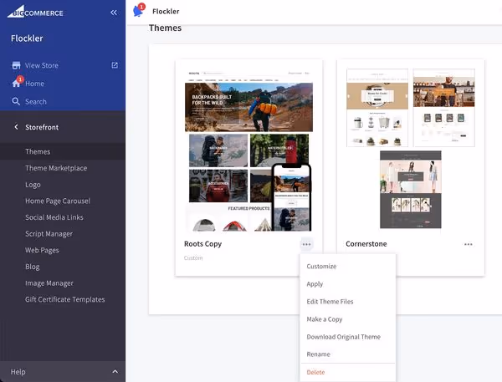The width and height of the screenshot is (502, 382).
Task: Open notifications bell icon
Action: pyautogui.click(x=138, y=11)
